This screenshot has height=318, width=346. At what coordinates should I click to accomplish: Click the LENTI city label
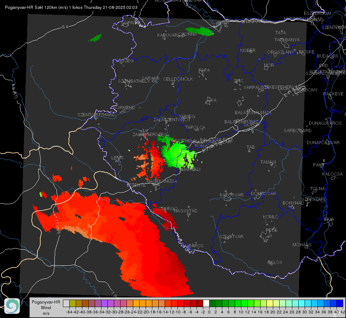click(117, 158)
